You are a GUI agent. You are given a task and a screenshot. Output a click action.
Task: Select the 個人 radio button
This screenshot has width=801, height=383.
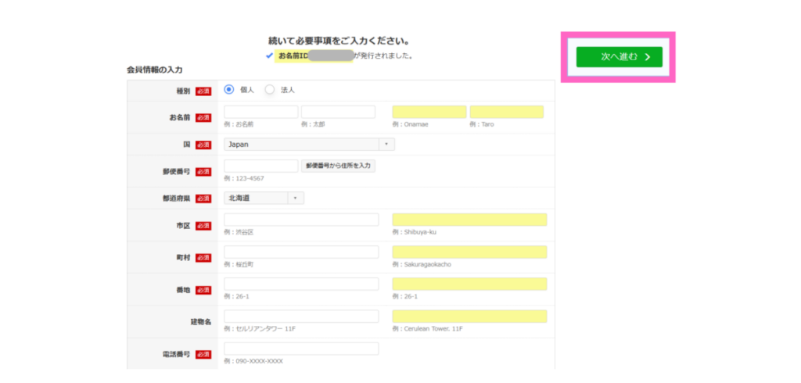pos(229,90)
